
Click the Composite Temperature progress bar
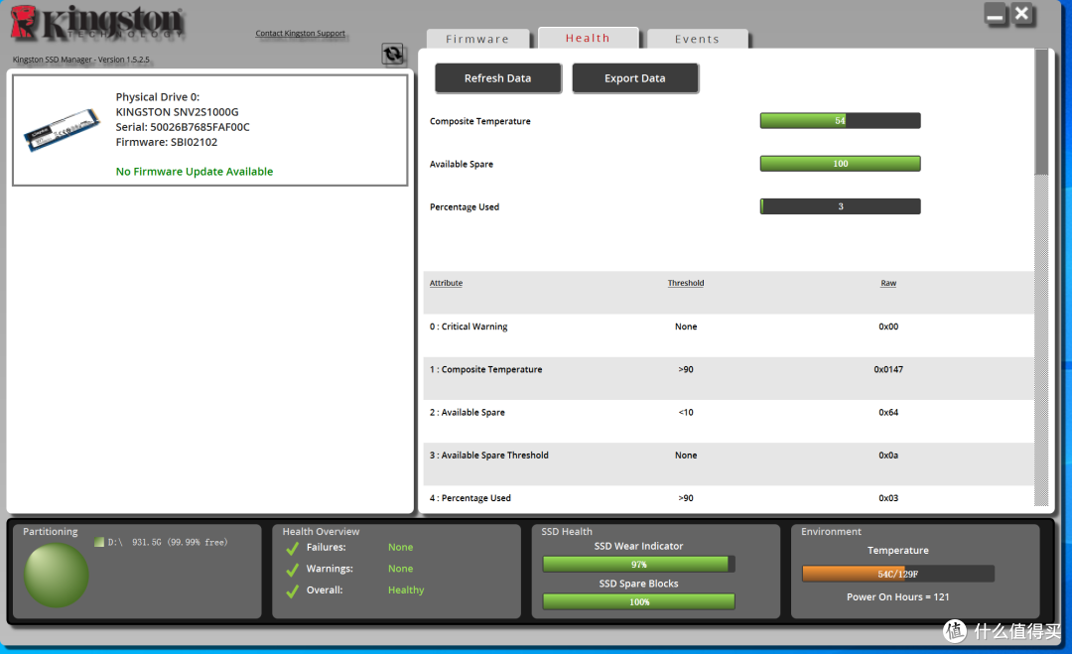(840, 121)
